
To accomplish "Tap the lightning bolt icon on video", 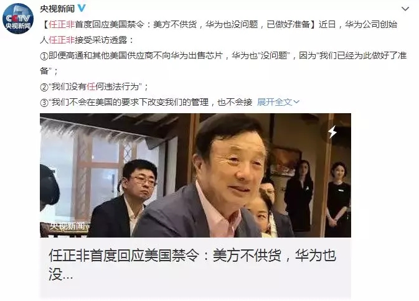I will [332, 132].
